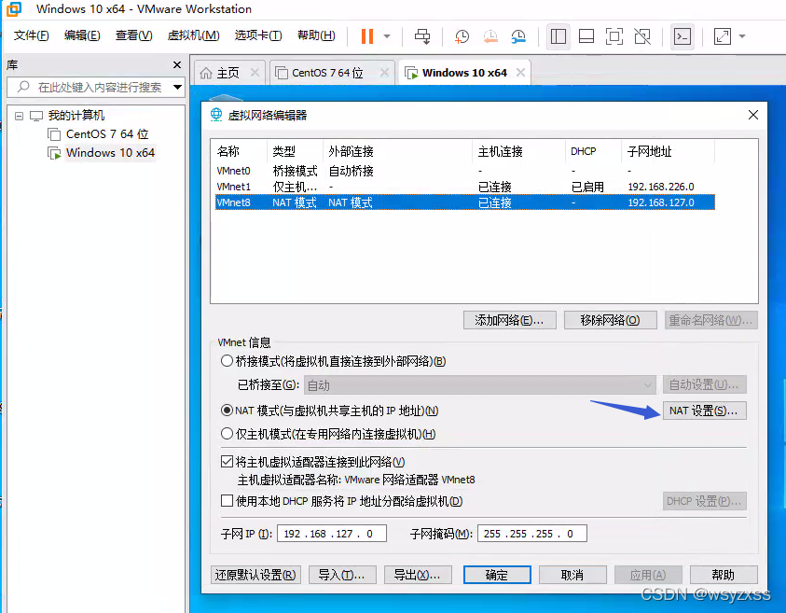Click the Revert to snapshot icon
The height and width of the screenshot is (613, 786).
pyautogui.click(x=490, y=36)
